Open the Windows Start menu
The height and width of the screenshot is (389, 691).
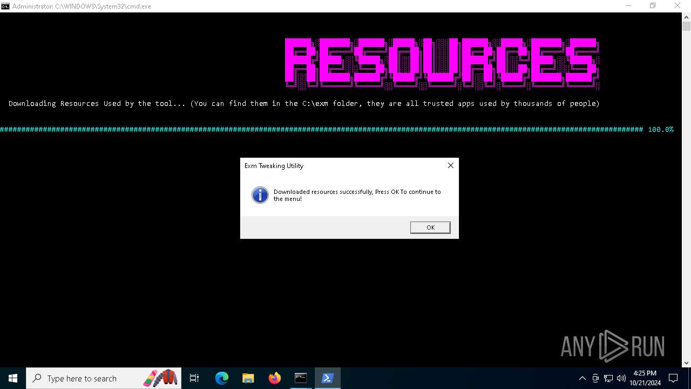pos(13,378)
